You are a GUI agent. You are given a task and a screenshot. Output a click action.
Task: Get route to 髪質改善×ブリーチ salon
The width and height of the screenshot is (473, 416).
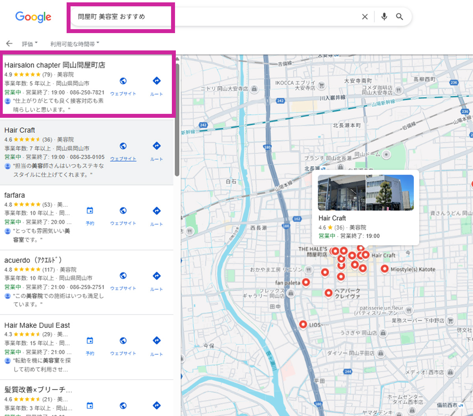point(156,406)
